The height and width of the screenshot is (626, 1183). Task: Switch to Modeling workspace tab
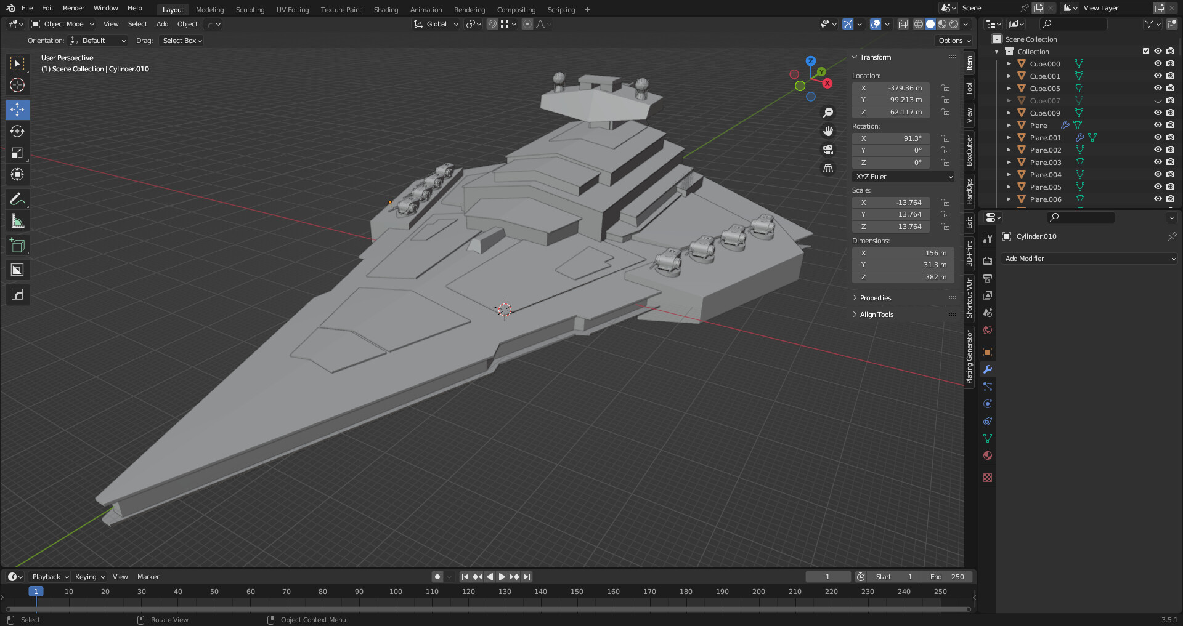209,9
